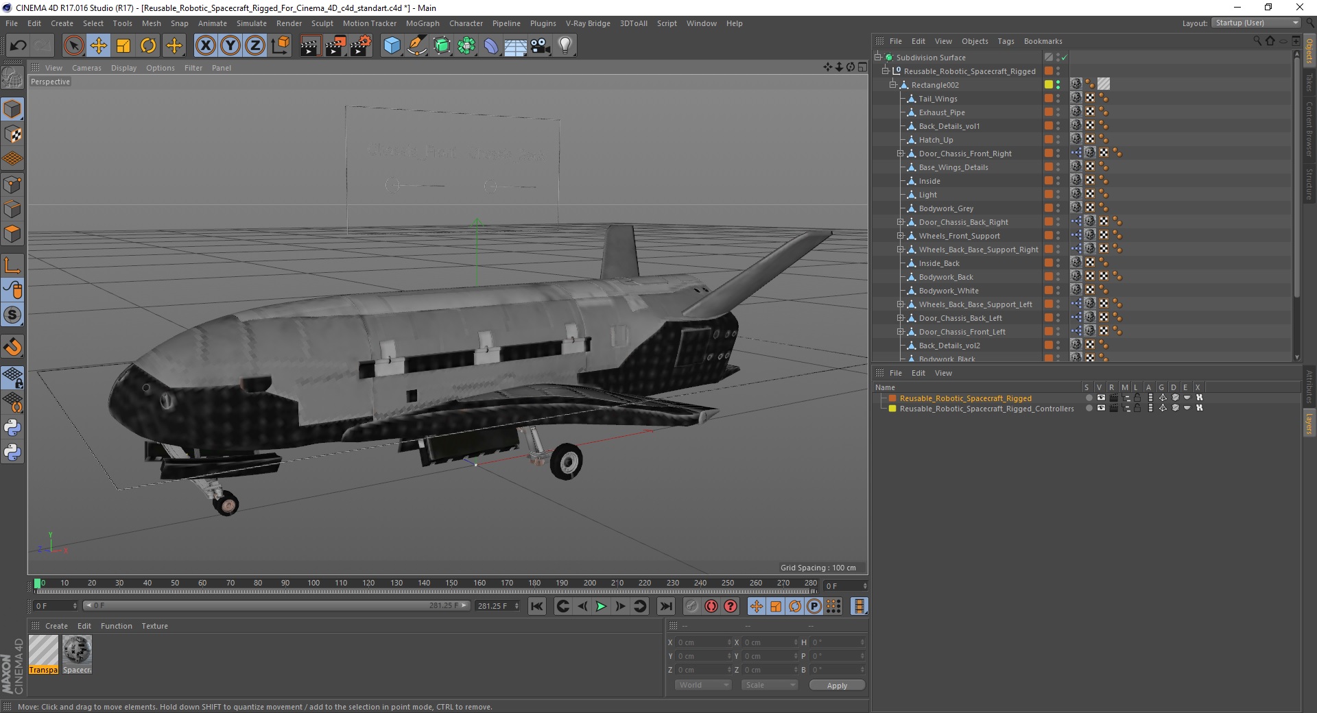Viewport: 1317px width, 713px height.
Task: Toggle visibility dots of Tail_Wings
Action: pyautogui.click(x=1058, y=99)
